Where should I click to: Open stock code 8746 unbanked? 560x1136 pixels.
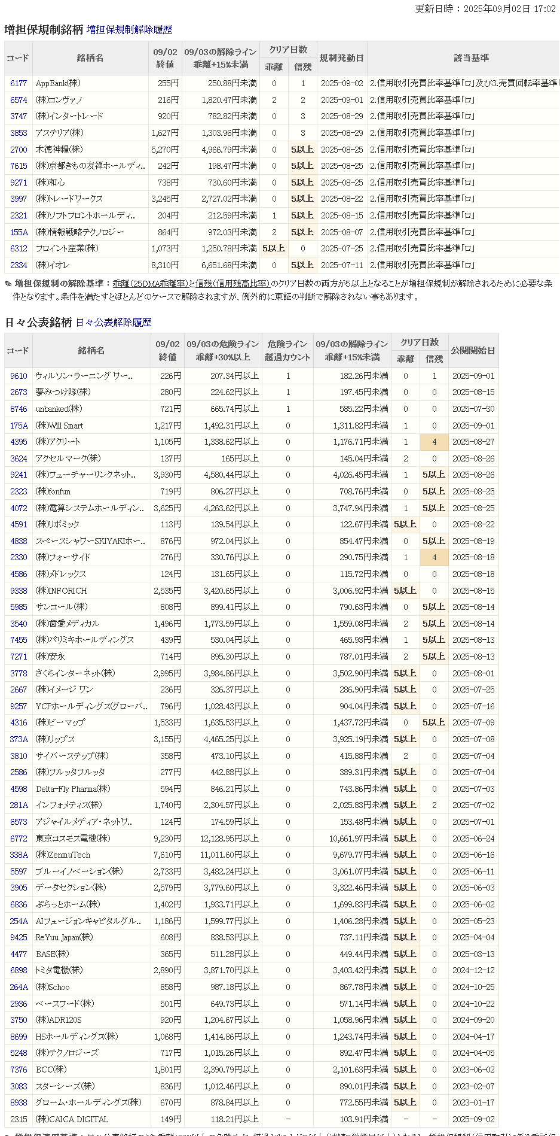tap(19, 409)
